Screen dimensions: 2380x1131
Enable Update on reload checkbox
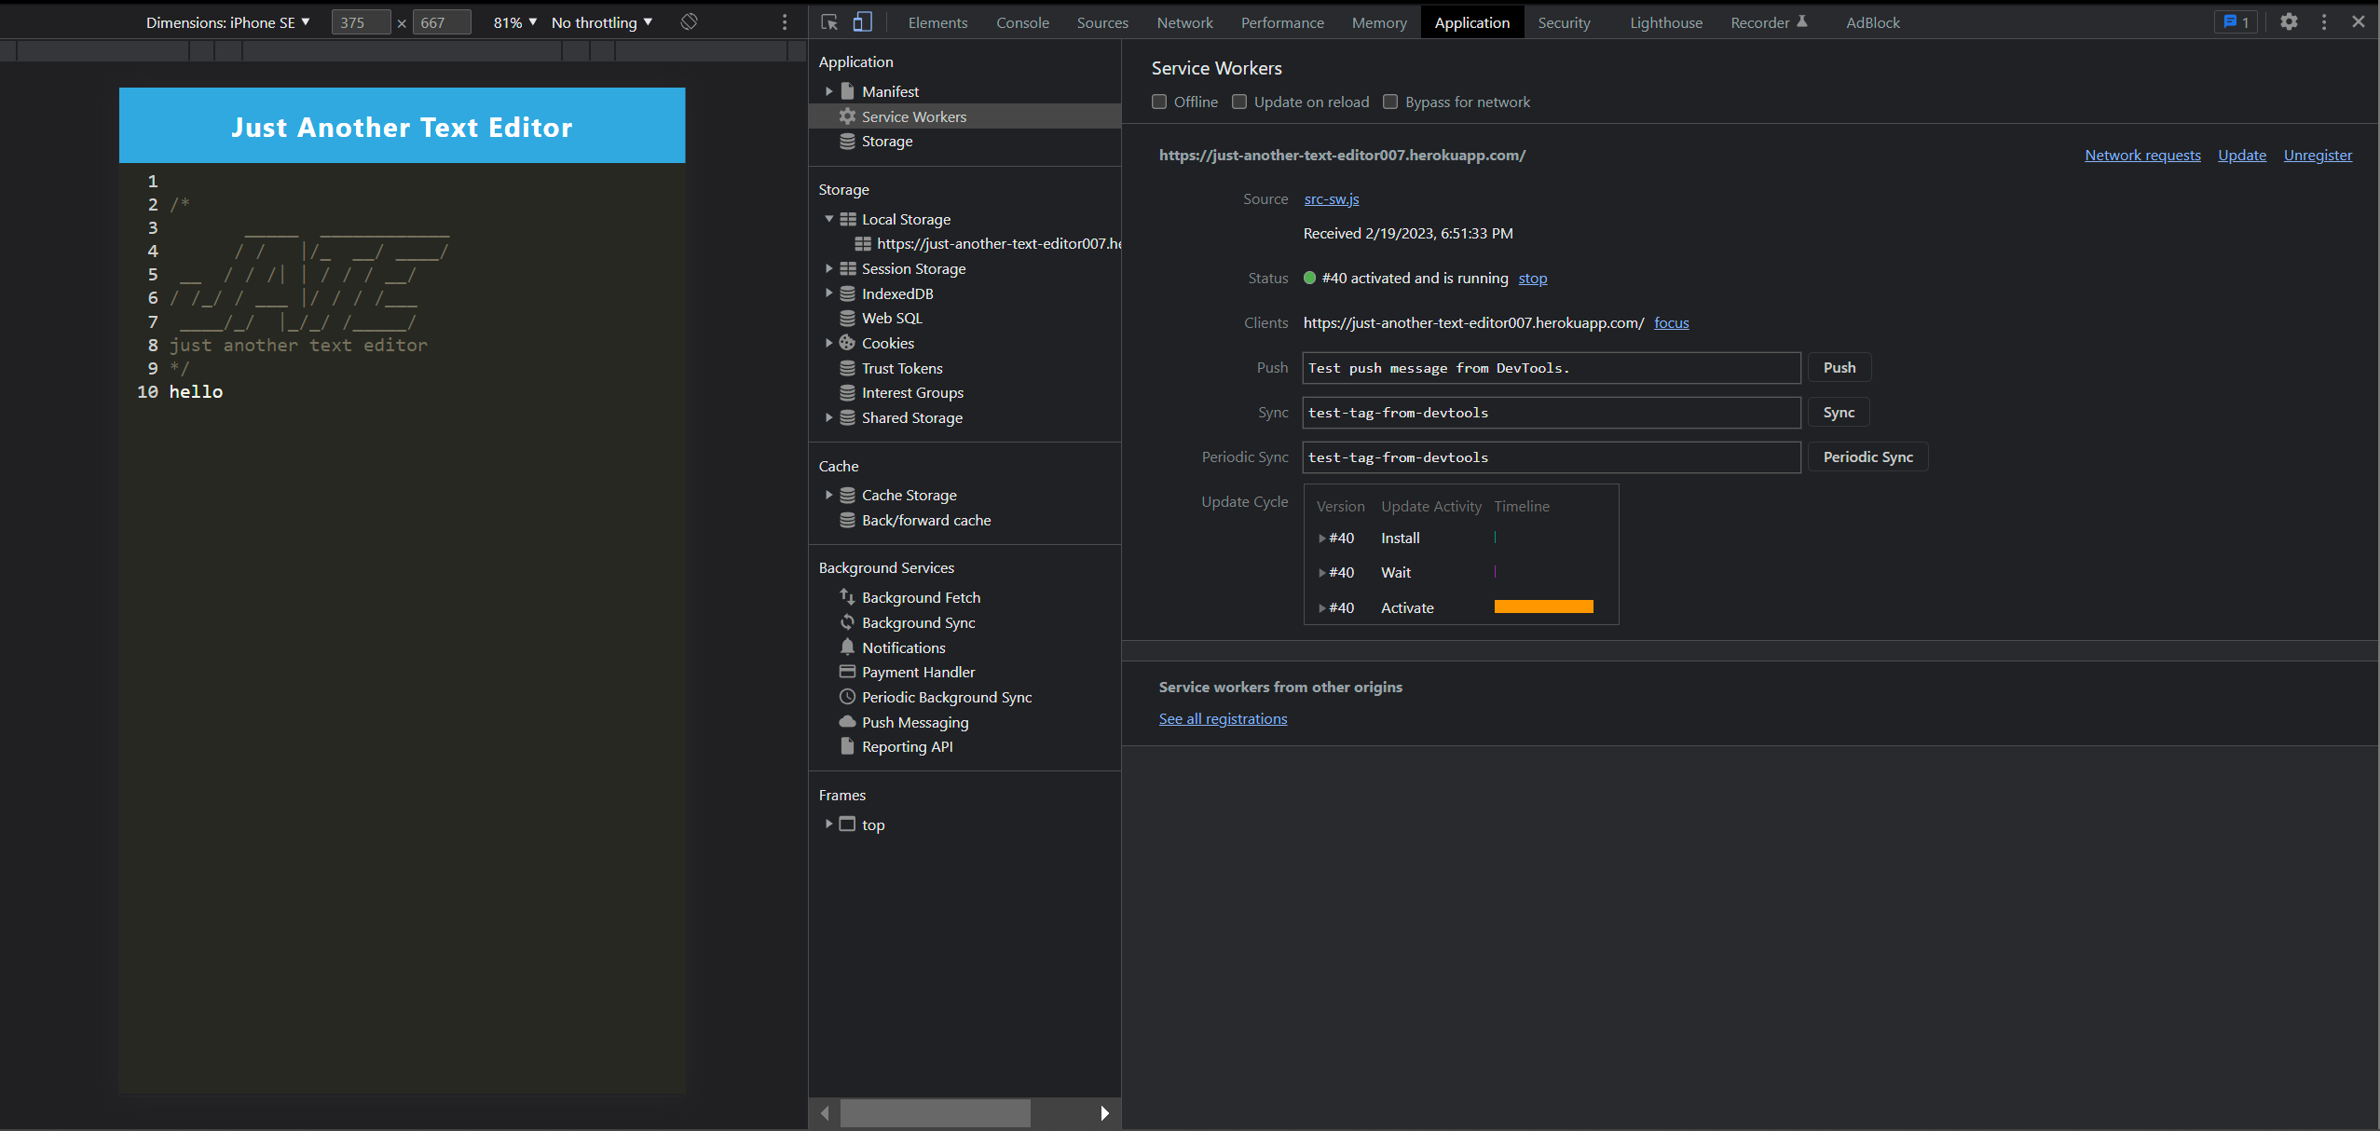[x=1239, y=102]
